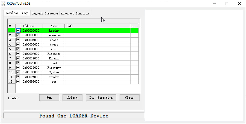The image size is (246, 124).
Task: Click the Run button
Action: tap(49, 98)
